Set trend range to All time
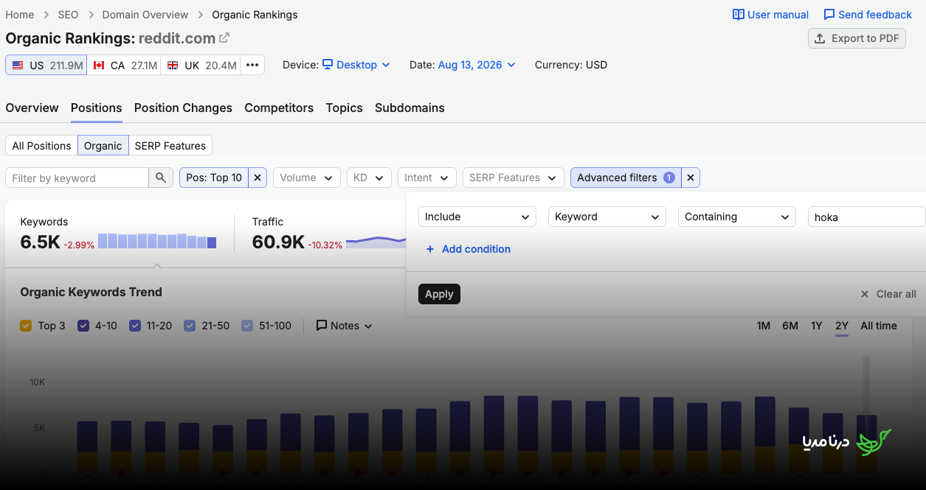 (x=879, y=326)
